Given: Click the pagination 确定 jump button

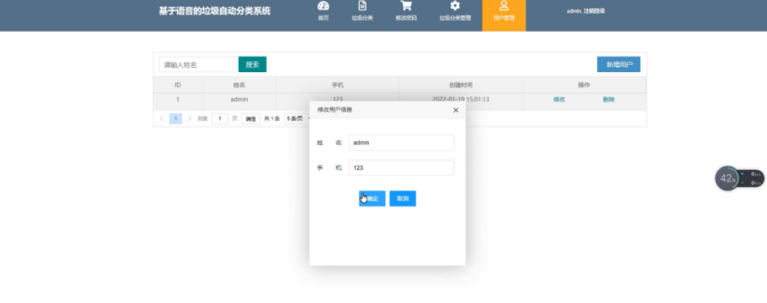Looking at the screenshot, I should [250, 118].
